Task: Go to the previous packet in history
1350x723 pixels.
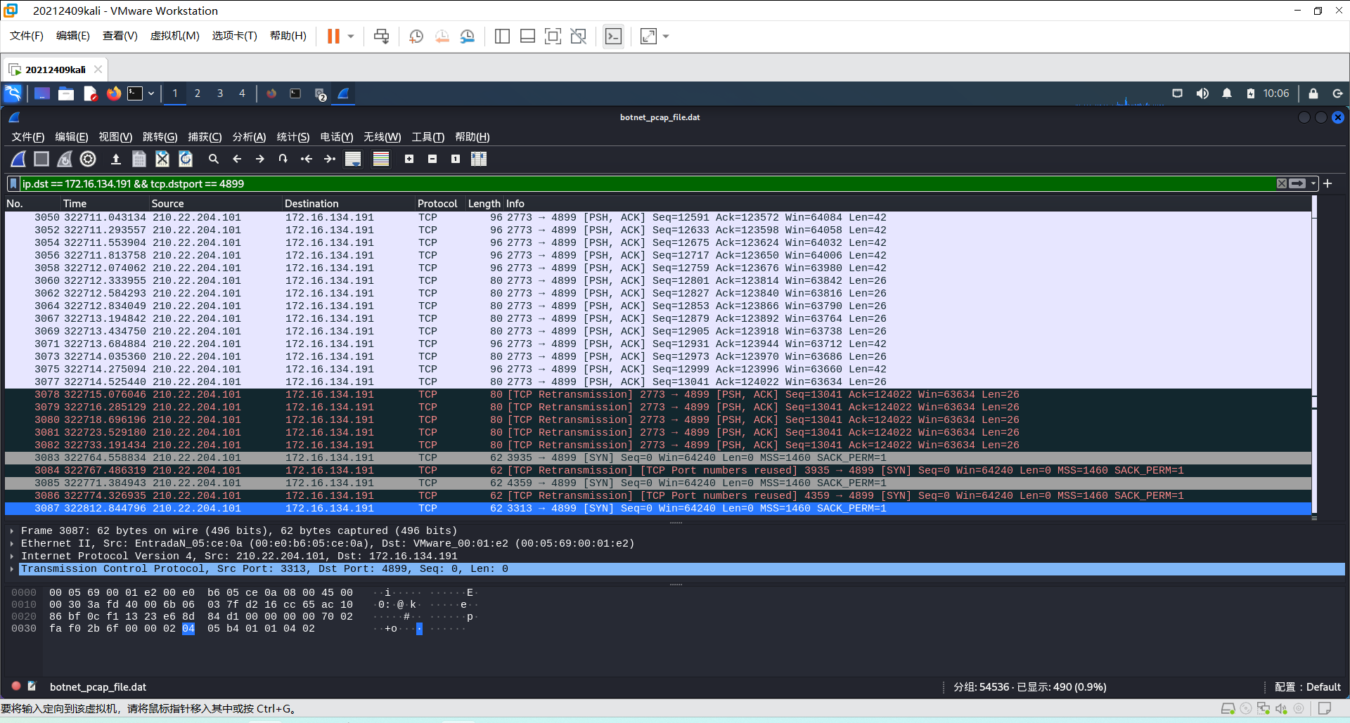Action: click(237, 159)
